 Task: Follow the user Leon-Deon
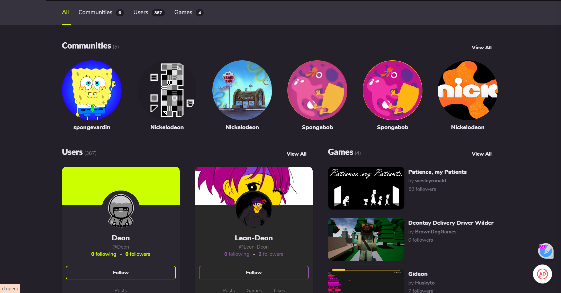pyautogui.click(x=254, y=272)
